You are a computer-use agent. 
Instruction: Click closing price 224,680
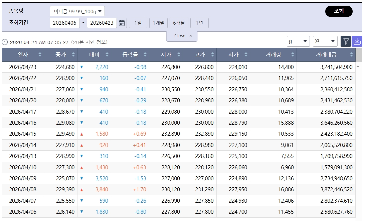[65, 67]
